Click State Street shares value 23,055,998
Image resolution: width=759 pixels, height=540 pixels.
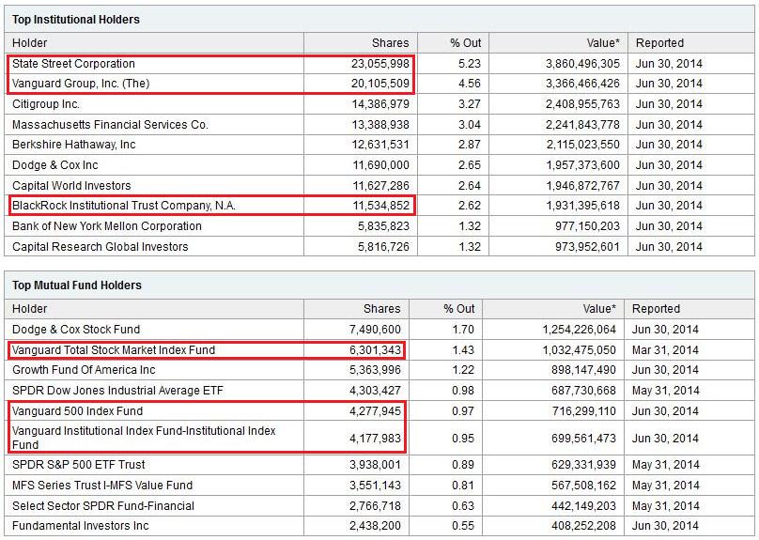380,63
